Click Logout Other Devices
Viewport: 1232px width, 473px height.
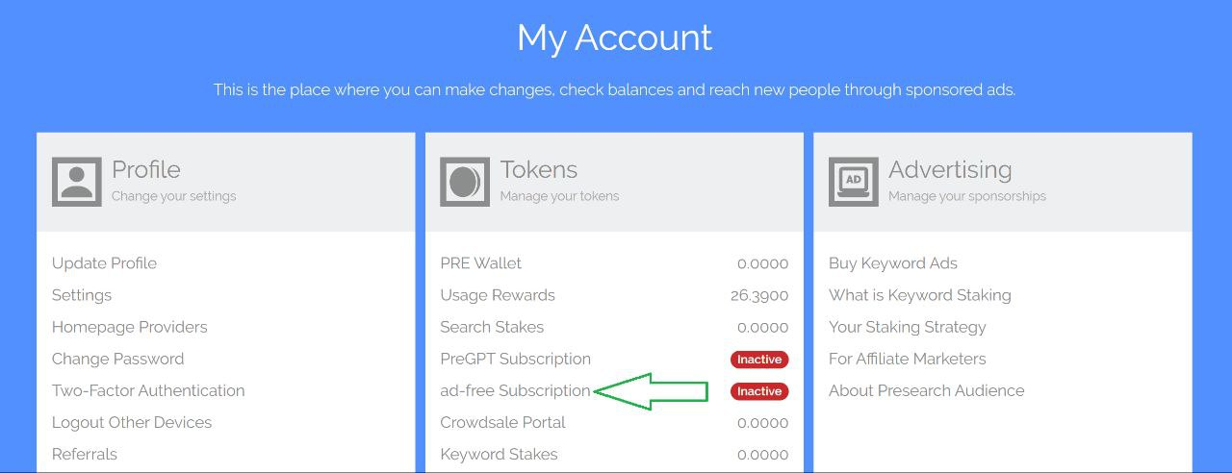click(x=132, y=422)
